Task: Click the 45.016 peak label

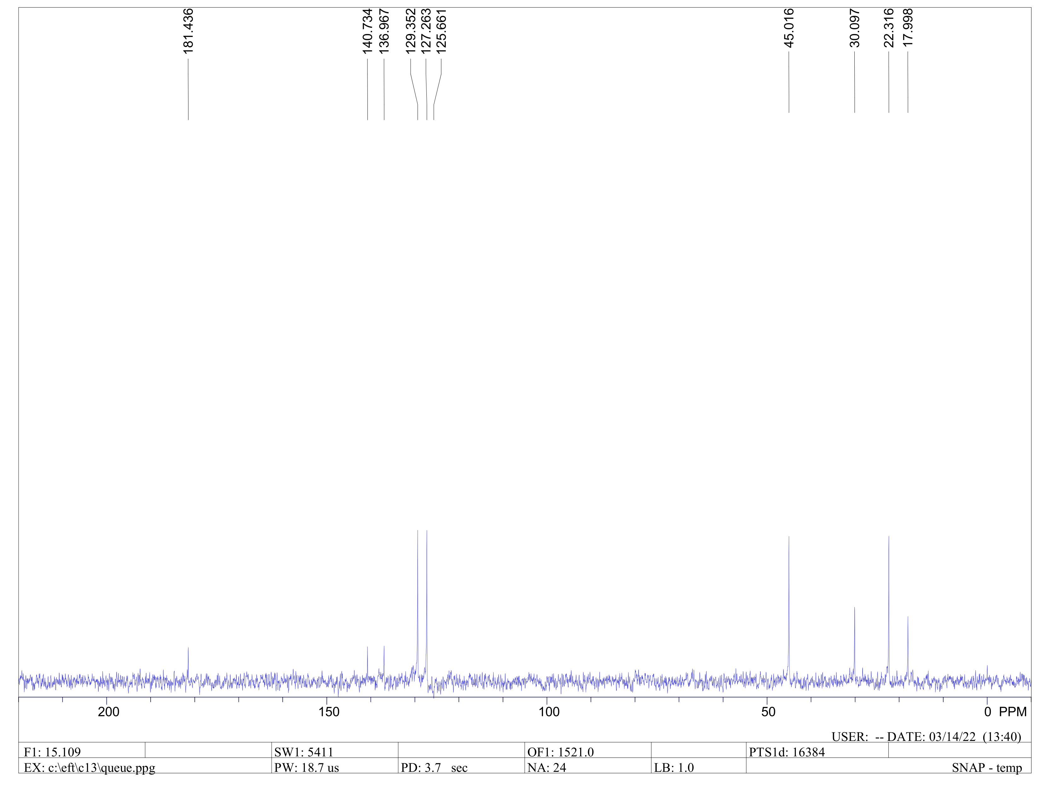Action: tap(789, 28)
